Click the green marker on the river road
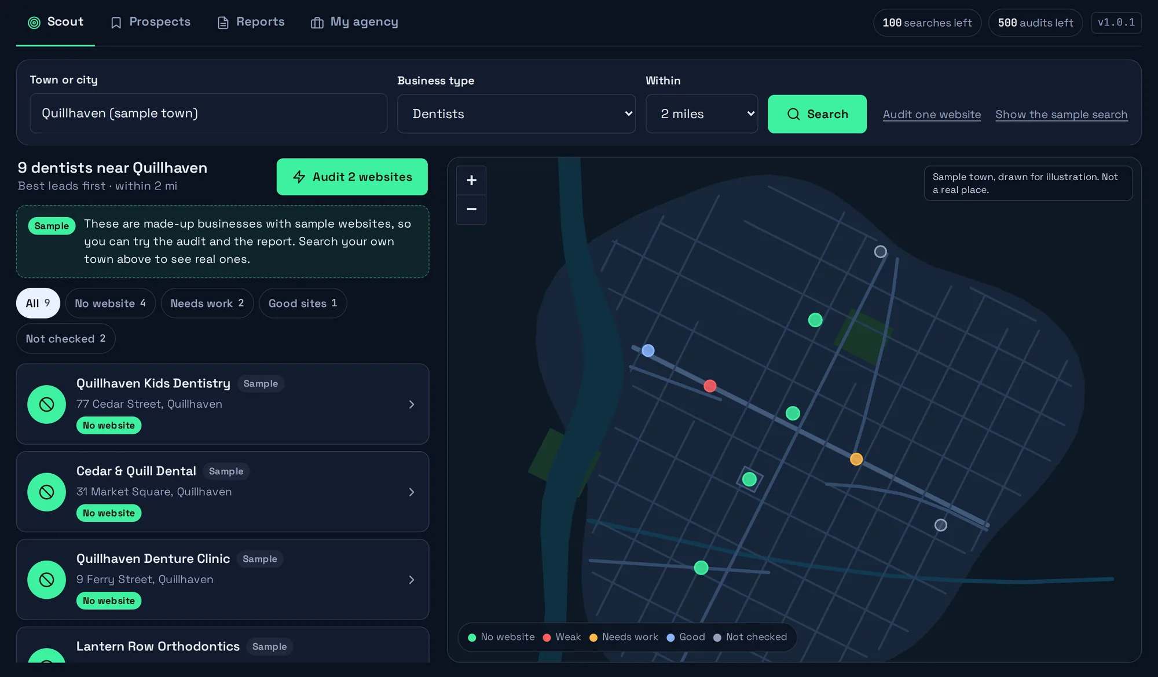1158x677 pixels. pyautogui.click(x=701, y=568)
